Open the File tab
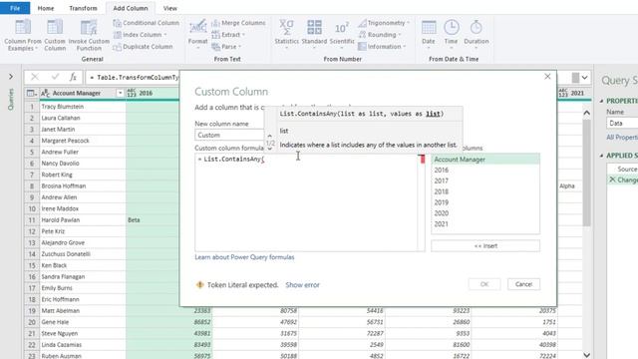638x359 pixels. tap(15, 8)
